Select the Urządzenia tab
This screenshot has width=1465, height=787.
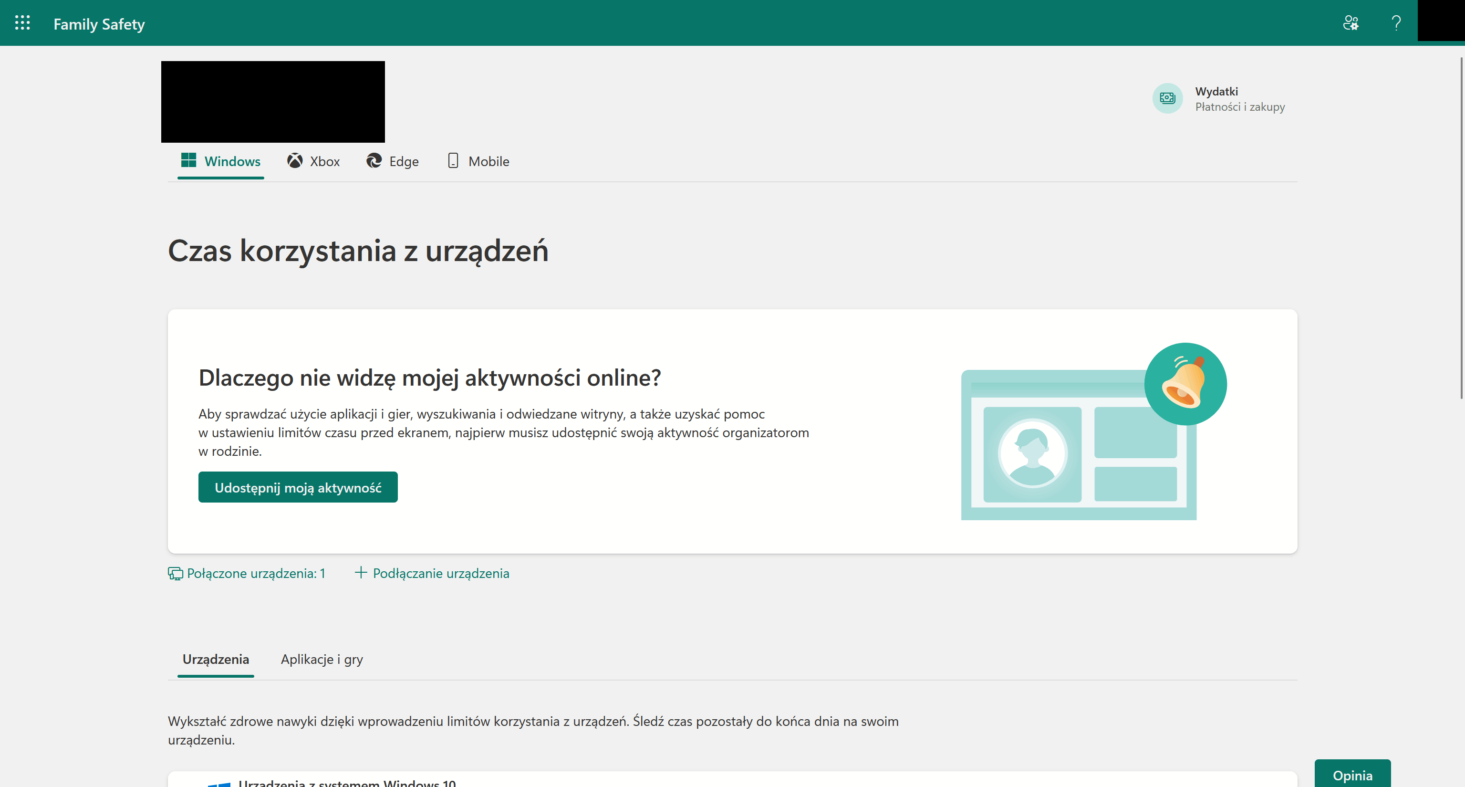(x=216, y=659)
